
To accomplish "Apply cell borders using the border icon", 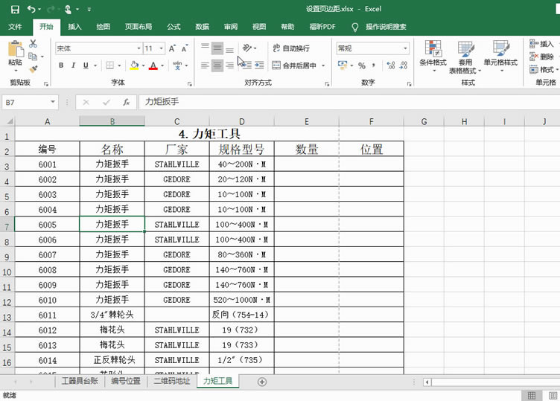I will pyautogui.click(x=110, y=65).
